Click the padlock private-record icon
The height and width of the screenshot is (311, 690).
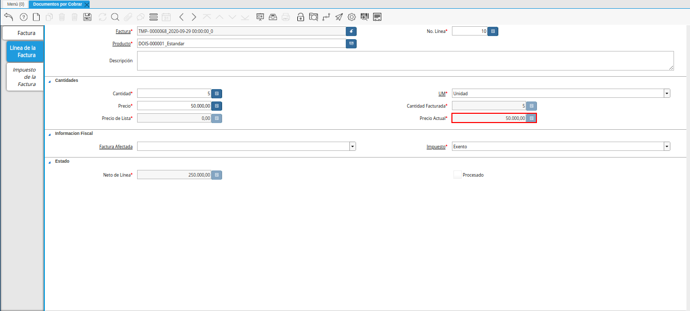(x=300, y=17)
